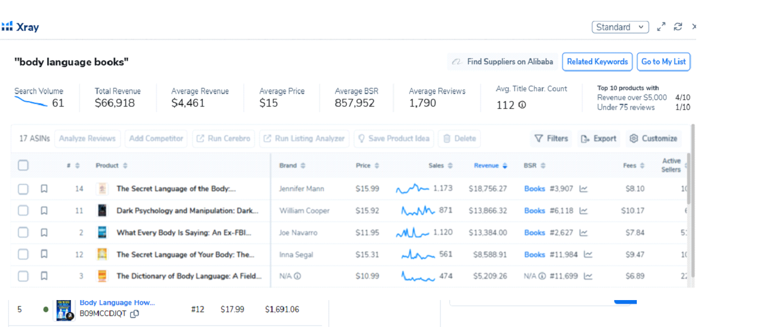This screenshot has width=767, height=327.
Task: Click Add Competitor button
Action: (x=156, y=138)
